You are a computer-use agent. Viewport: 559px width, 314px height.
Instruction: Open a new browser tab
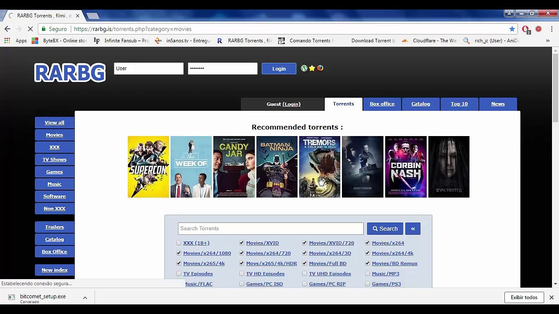click(93, 16)
